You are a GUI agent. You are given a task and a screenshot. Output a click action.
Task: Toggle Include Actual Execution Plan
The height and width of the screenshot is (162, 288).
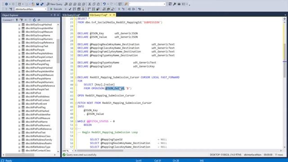point(89,9)
